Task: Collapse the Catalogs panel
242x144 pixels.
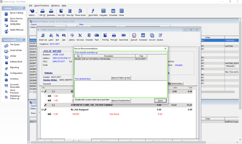Action: click(23, 8)
